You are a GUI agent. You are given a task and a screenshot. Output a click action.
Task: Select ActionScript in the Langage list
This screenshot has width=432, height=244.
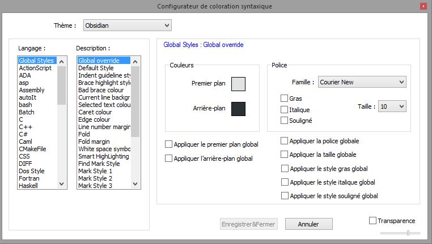click(x=35, y=68)
